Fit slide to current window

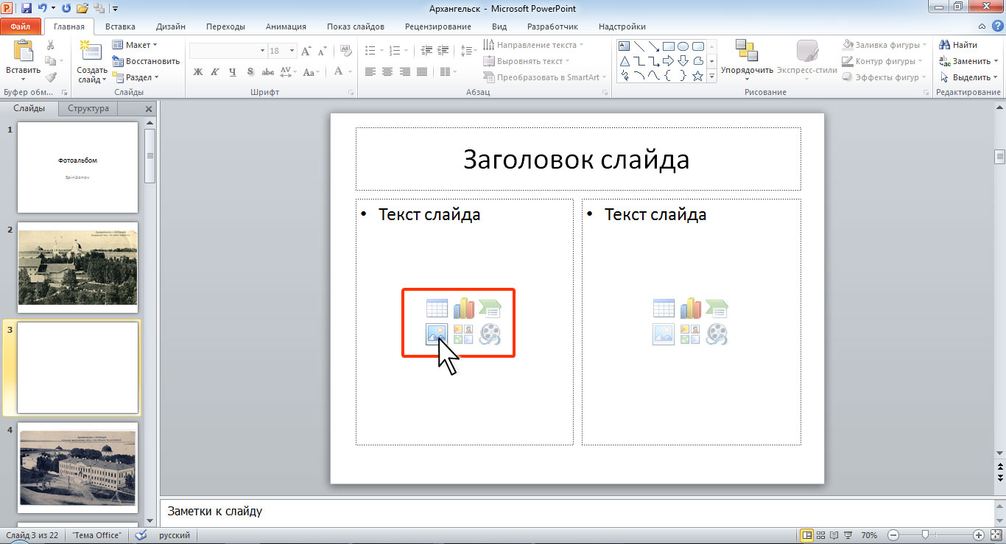click(x=995, y=535)
